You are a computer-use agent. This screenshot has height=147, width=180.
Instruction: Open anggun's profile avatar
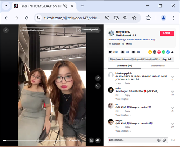click(x=111, y=122)
